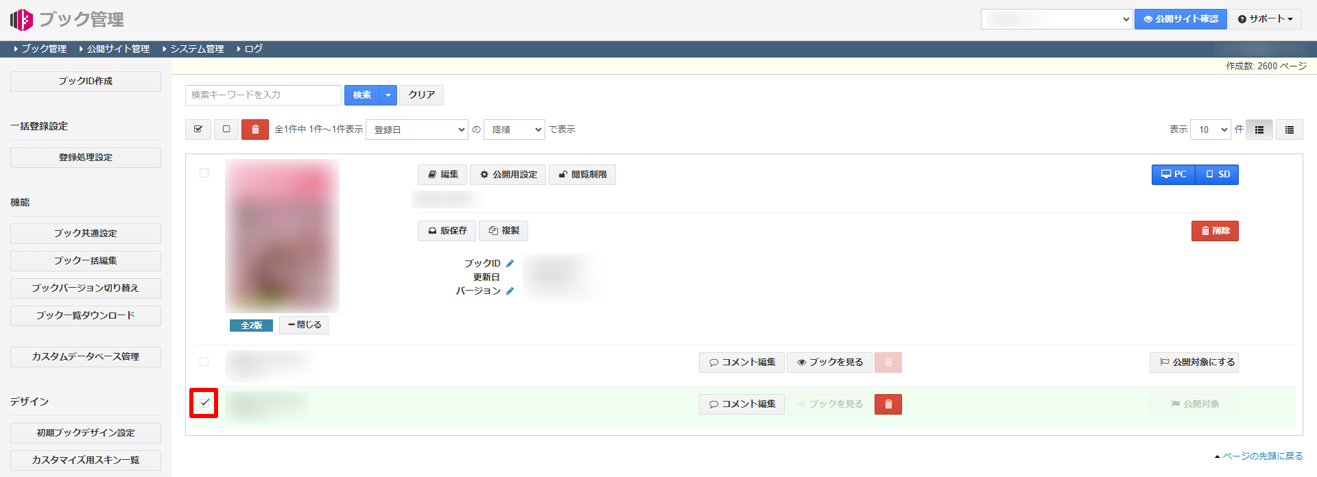
Task: Click the search keyword input field
Action: point(263,95)
